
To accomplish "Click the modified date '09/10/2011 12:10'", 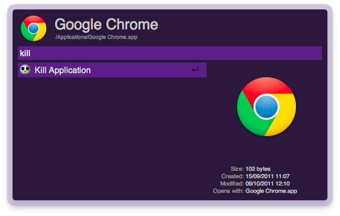I will (268, 183).
